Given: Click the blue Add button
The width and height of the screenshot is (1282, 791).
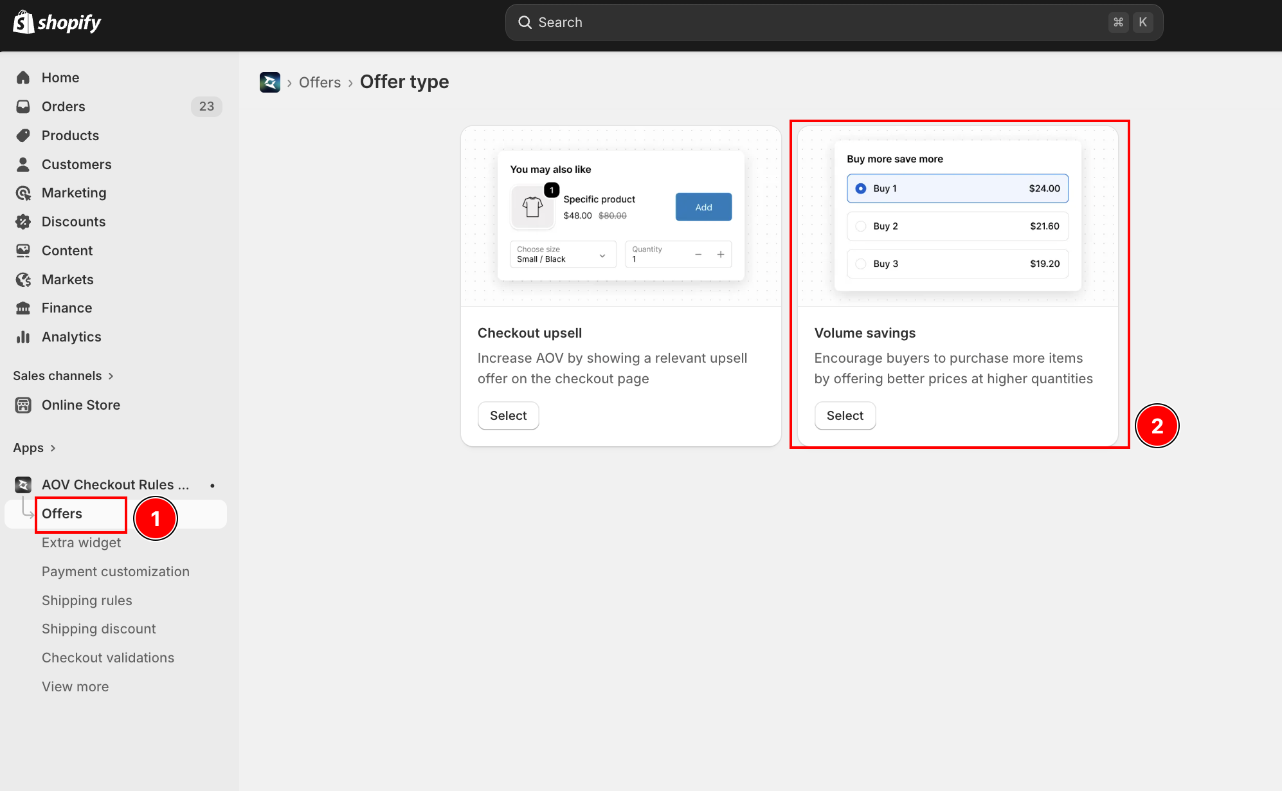Looking at the screenshot, I should [703, 207].
